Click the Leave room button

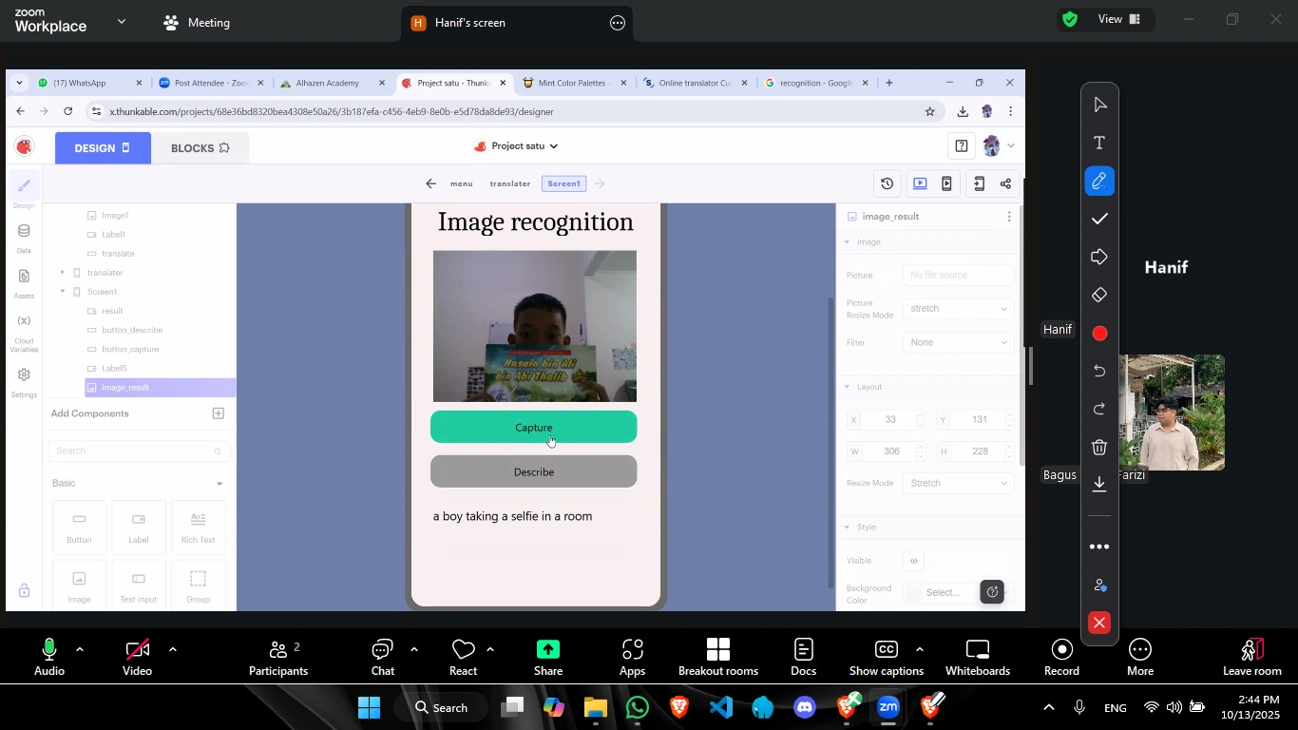click(x=1251, y=658)
